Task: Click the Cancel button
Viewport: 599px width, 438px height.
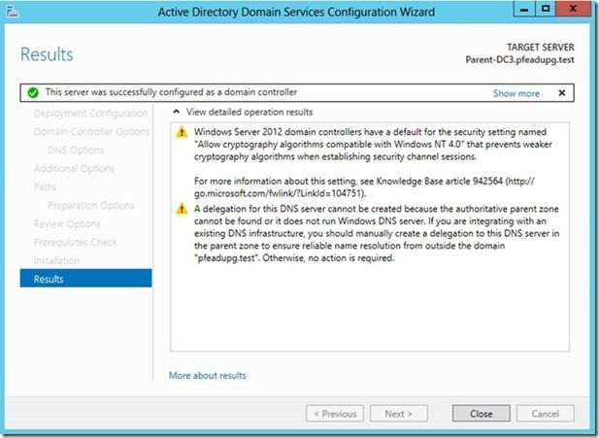Action: (x=546, y=414)
